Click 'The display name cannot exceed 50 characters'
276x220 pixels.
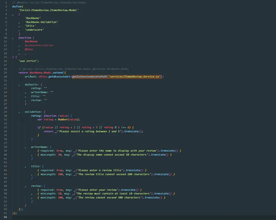click(111, 155)
